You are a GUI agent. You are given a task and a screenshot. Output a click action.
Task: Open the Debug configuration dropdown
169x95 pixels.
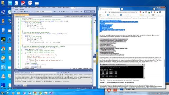click(39, 12)
